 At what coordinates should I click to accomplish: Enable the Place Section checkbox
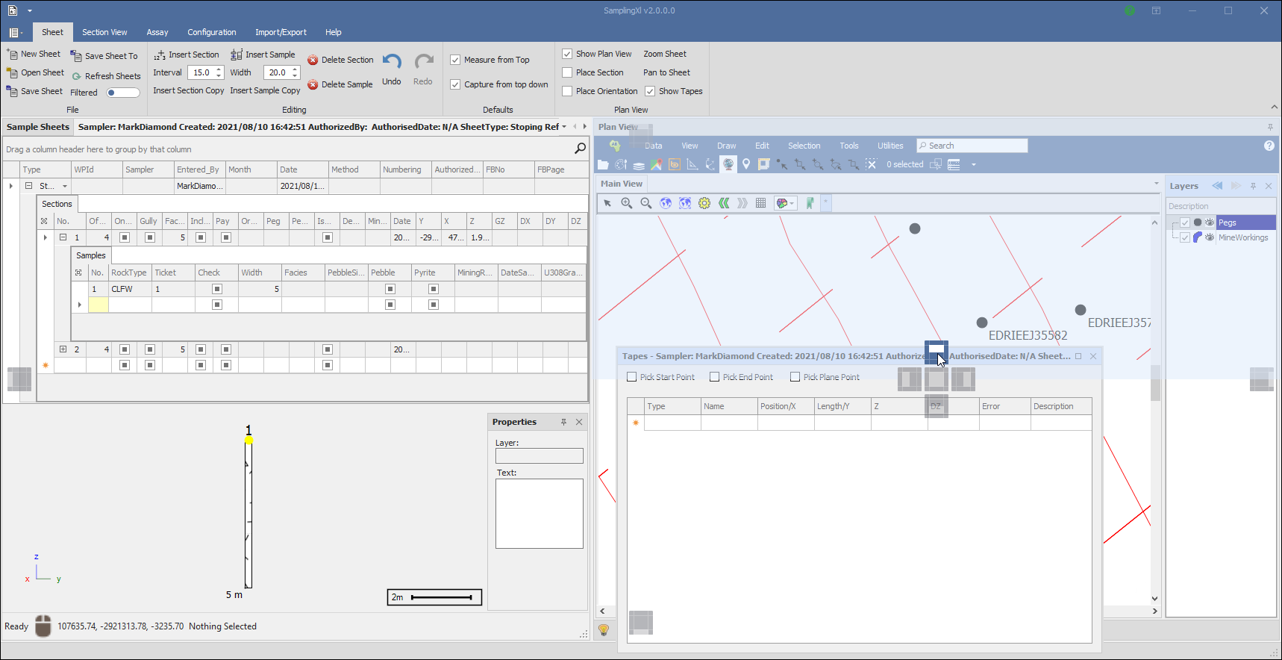567,72
